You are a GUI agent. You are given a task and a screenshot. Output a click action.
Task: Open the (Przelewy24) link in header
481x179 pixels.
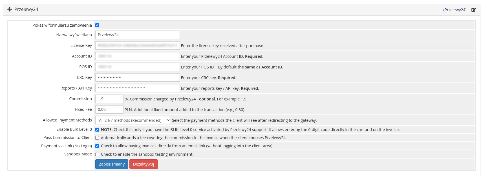455,10
